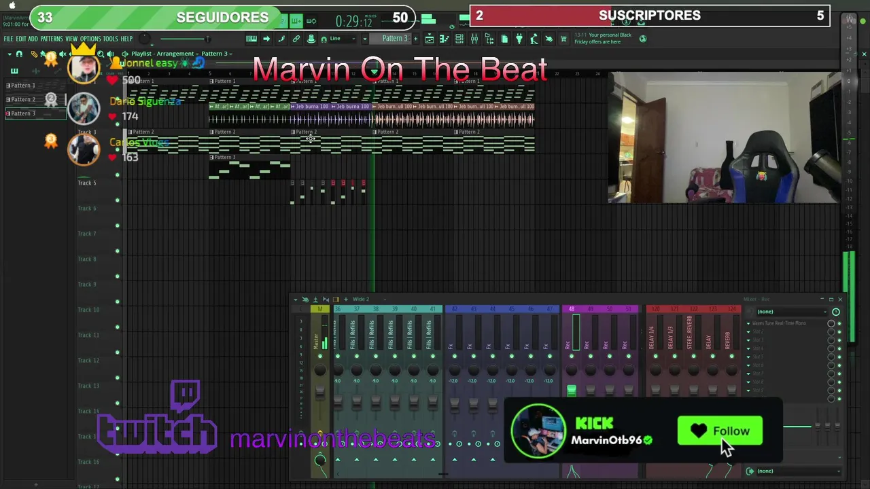This screenshot has width=870, height=489.
Task: Click the multilink to controllers chain icon
Action: point(296,39)
